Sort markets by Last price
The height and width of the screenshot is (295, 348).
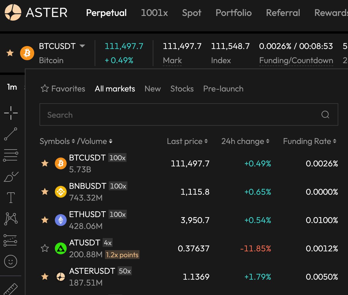pos(187,141)
